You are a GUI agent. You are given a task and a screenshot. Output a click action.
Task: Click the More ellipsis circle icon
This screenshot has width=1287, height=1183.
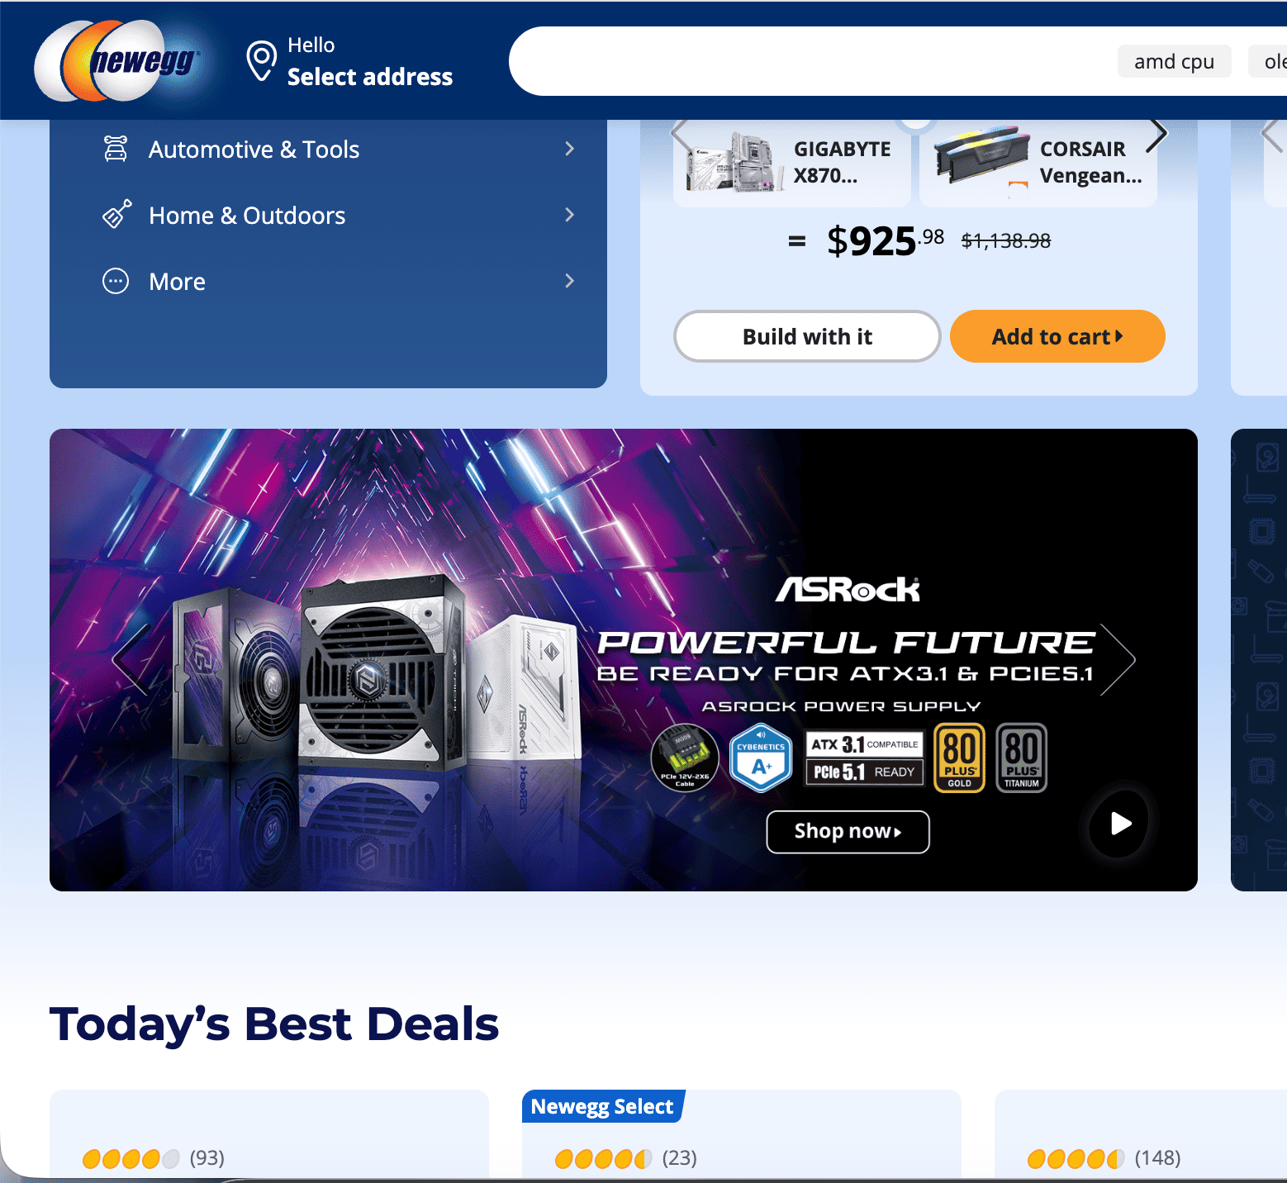pyautogui.click(x=116, y=281)
